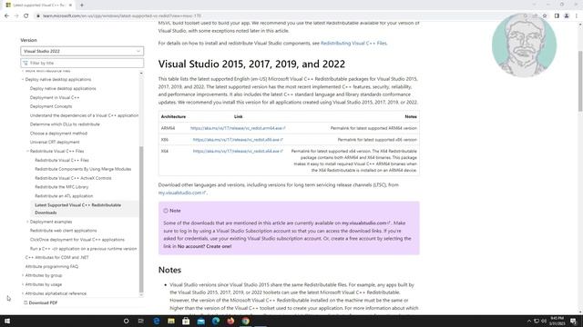Open Attribute programming FAQ sidebar item
583x327 pixels.
52,266
